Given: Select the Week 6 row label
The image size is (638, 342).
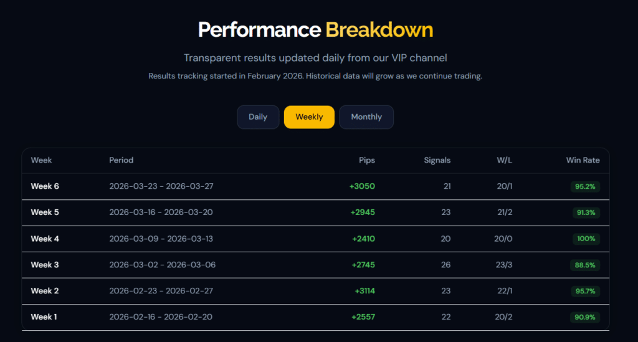Looking at the screenshot, I should click(x=45, y=186).
